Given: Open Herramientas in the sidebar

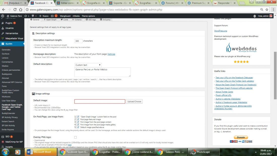Looking at the screenshot, I should (12, 33).
